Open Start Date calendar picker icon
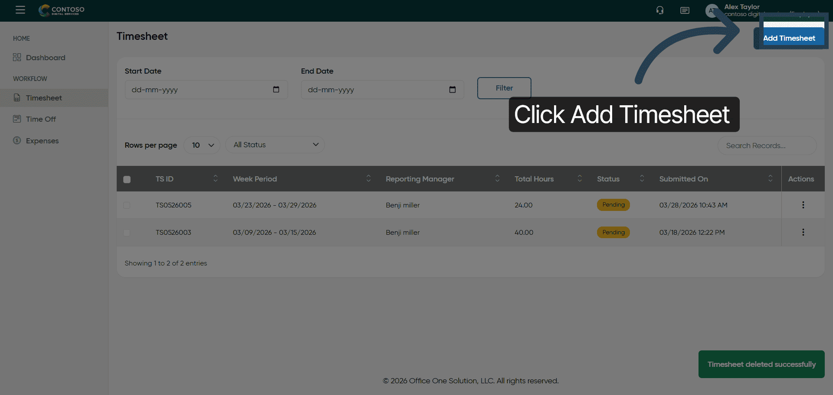Screen dimensions: 833x395 tap(276, 90)
